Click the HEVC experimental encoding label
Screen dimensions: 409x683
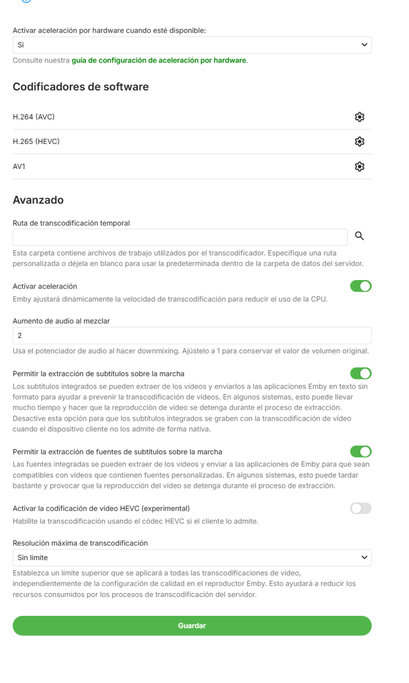[101, 508]
